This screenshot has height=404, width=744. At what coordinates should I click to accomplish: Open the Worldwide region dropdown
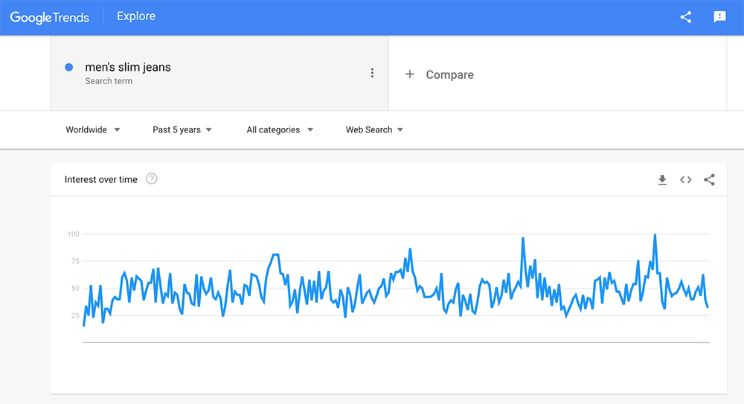tap(93, 129)
